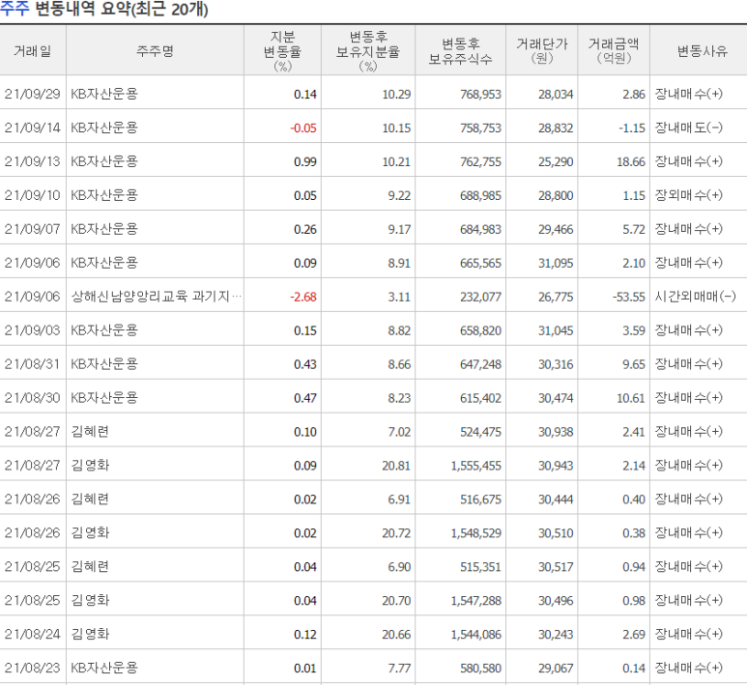The width and height of the screenshot is (747, 685).
Task: Click the red -2.68 change rate value
Action: 303,297
